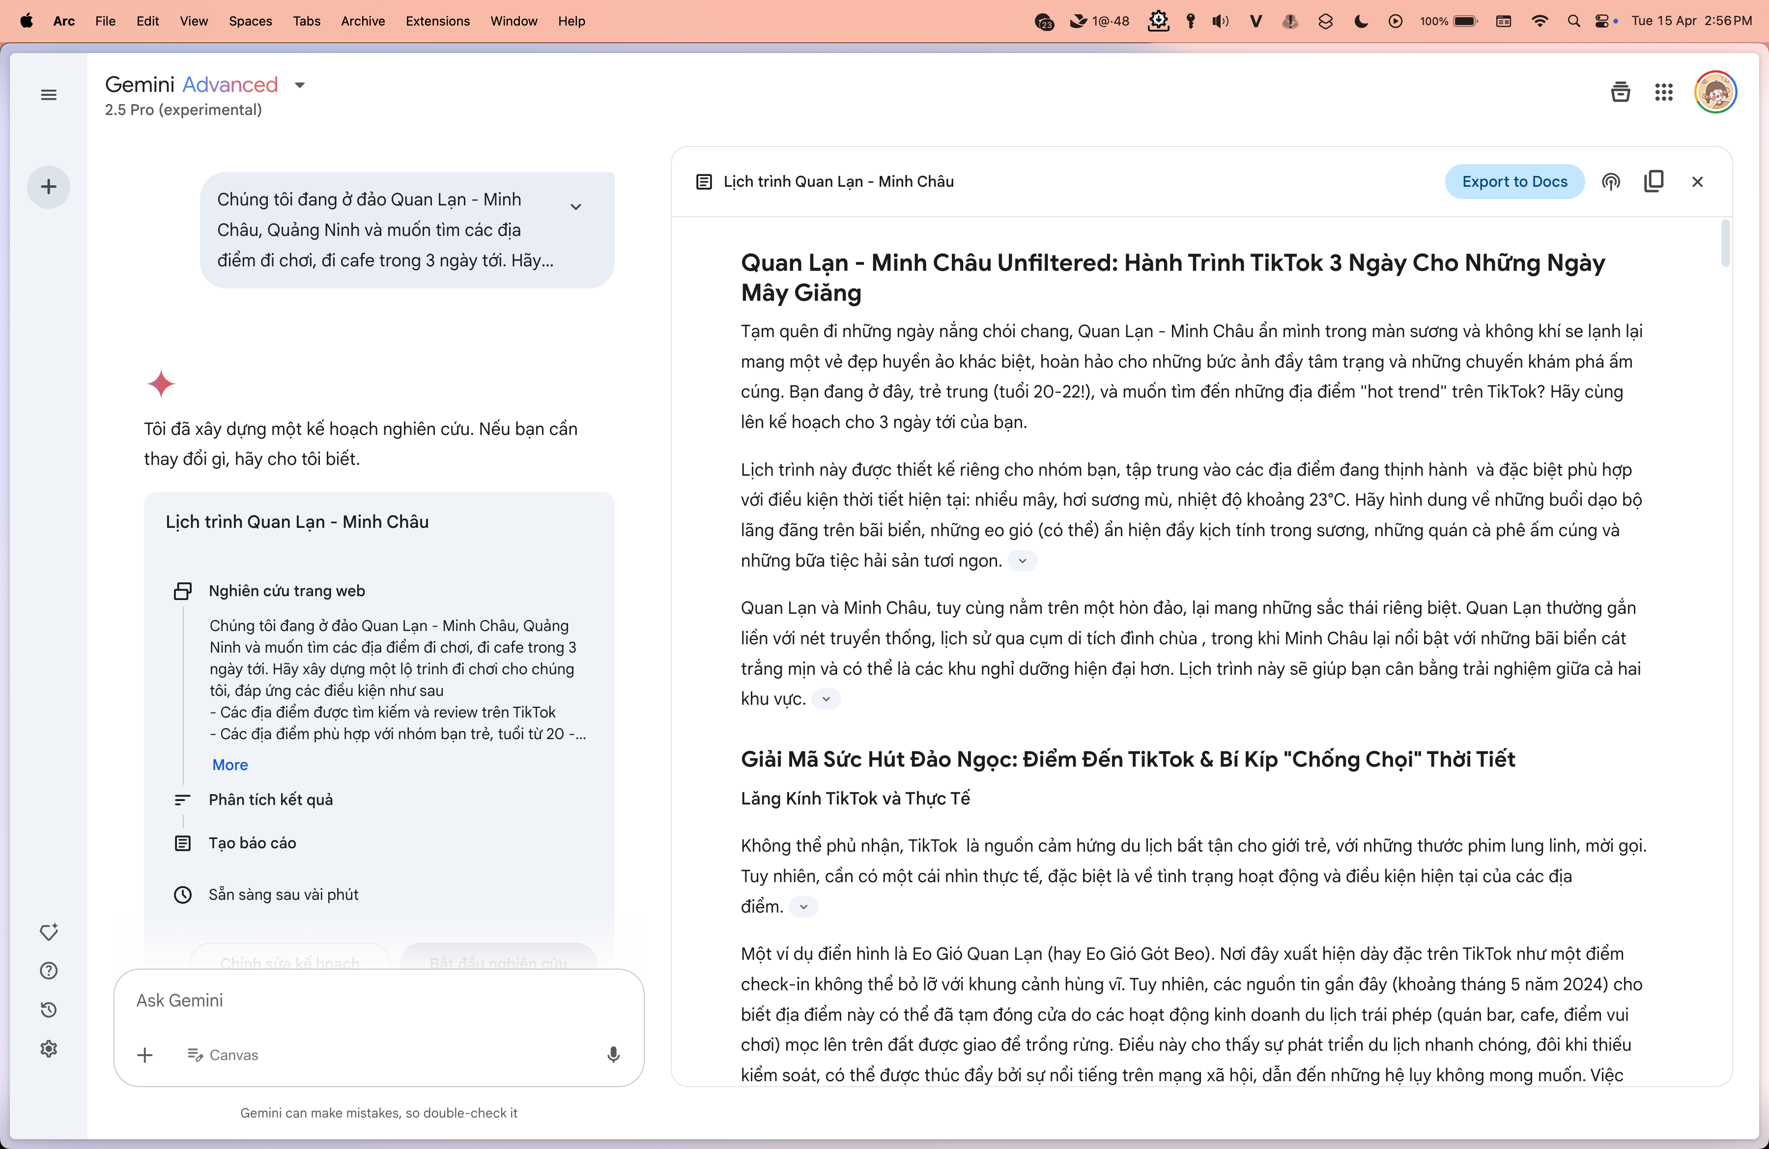Image resolution: width=1769 pixels, height=1149 pixels.
Task: Generate audio overview of the report
Action: (x=1611, y=182)
